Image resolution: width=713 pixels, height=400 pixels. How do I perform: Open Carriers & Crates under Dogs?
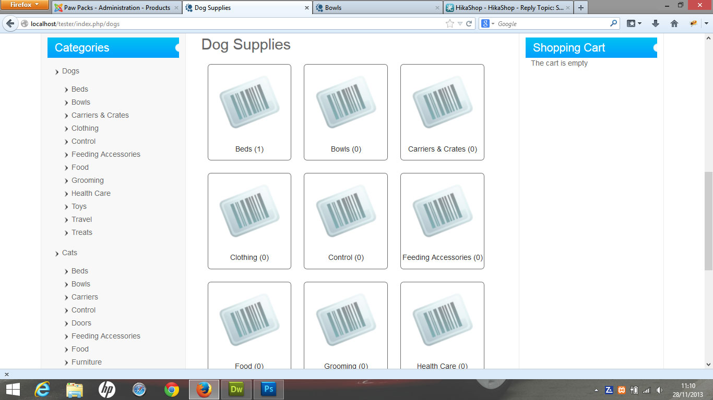100,115
